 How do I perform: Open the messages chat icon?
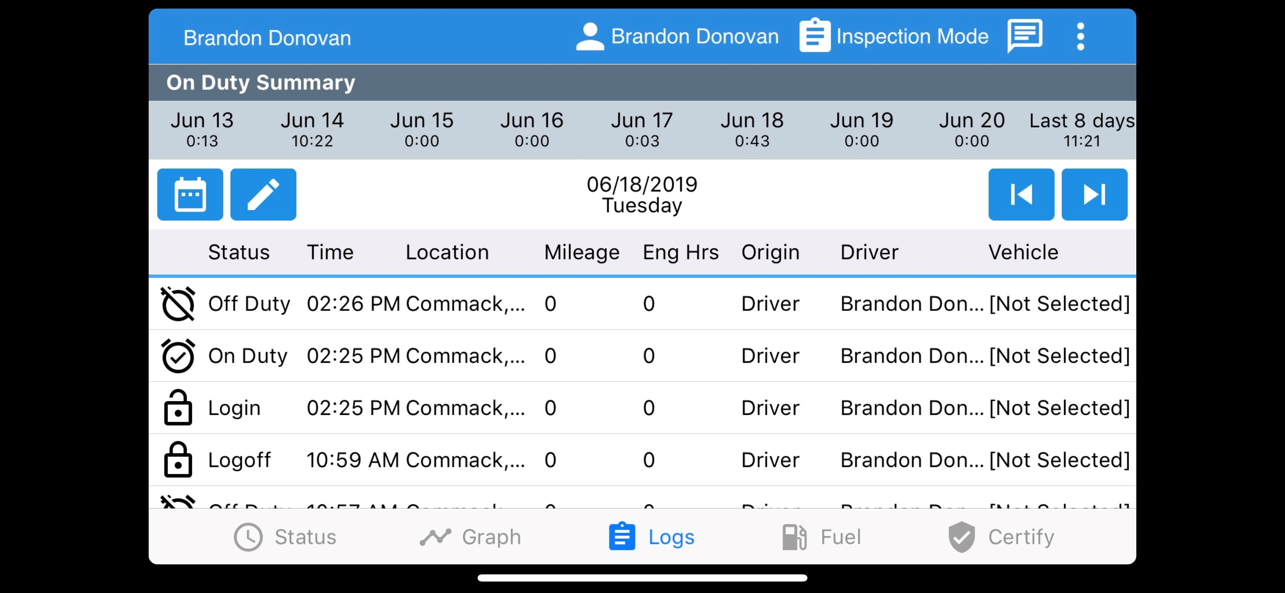click(x=1024, y=36)
